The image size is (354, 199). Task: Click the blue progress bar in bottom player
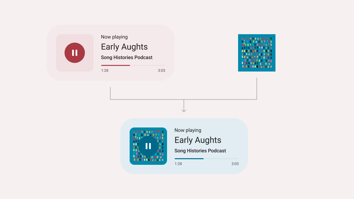point(206,159)
